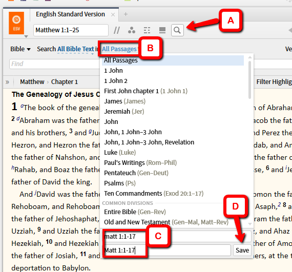Click footnote letter j before David

pos(35,192)
